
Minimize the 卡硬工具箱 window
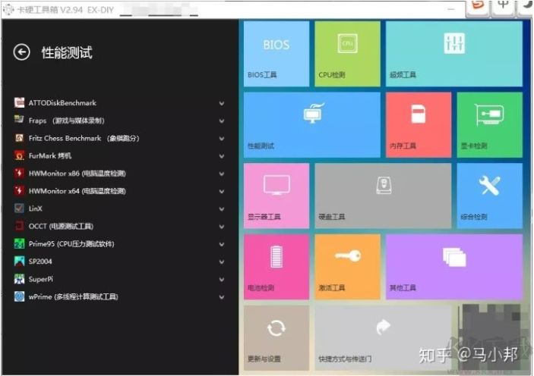pyautogui.click(x=450, y=10)
